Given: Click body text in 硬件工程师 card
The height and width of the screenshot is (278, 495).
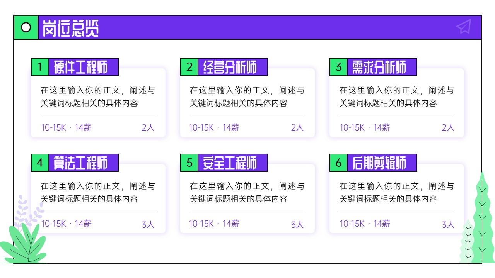Looking at the screenshot, I should [98, 97].
